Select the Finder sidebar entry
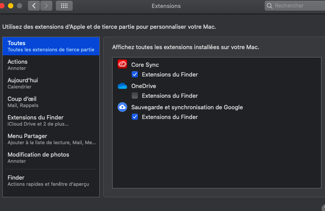 pos(51,180)
